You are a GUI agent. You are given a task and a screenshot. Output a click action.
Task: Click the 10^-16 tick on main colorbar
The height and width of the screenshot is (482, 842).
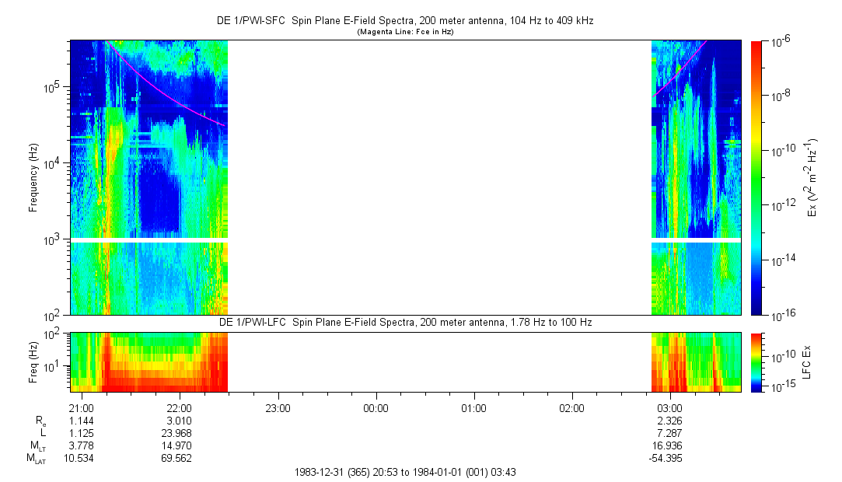pyautogui.click(x=781, y=314)
